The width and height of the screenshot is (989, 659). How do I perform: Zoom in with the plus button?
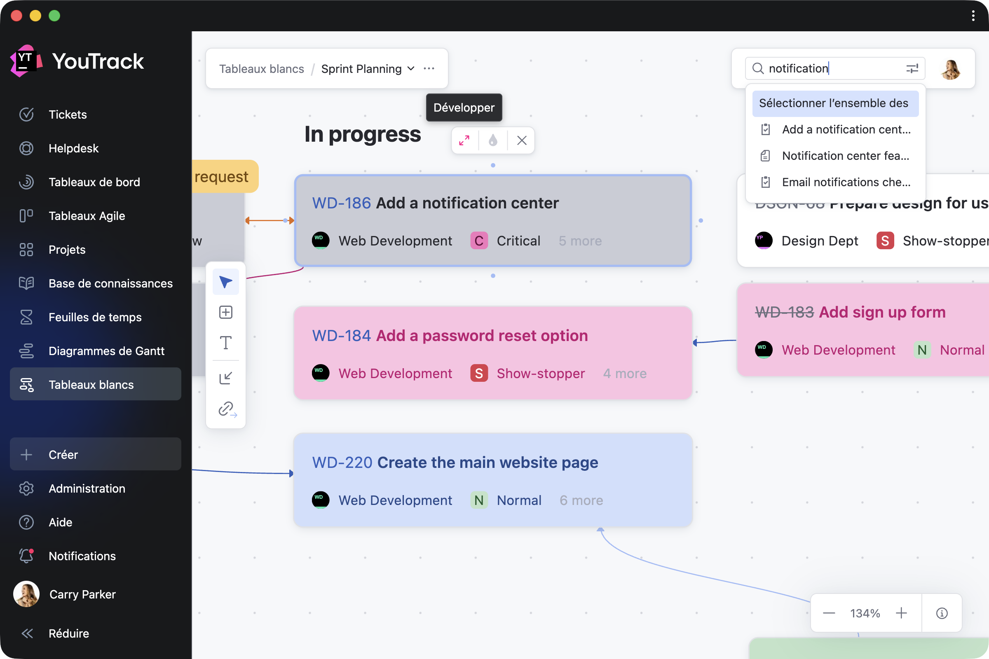[x=901, y=613]
